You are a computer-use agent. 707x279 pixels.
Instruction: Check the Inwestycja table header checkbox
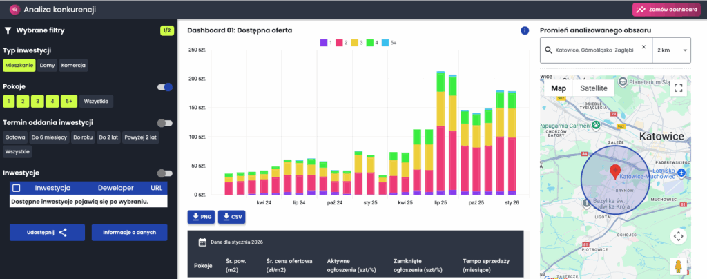click(17, 188)
